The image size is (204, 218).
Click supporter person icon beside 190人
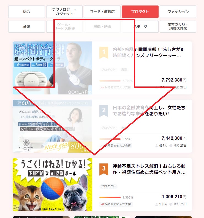(x=157, y=204)
